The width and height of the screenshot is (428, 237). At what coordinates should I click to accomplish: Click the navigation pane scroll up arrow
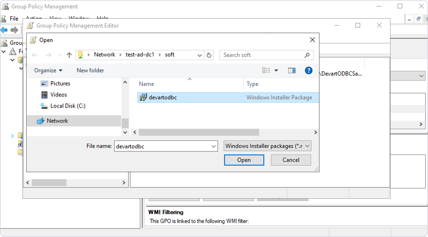point(125,82)
